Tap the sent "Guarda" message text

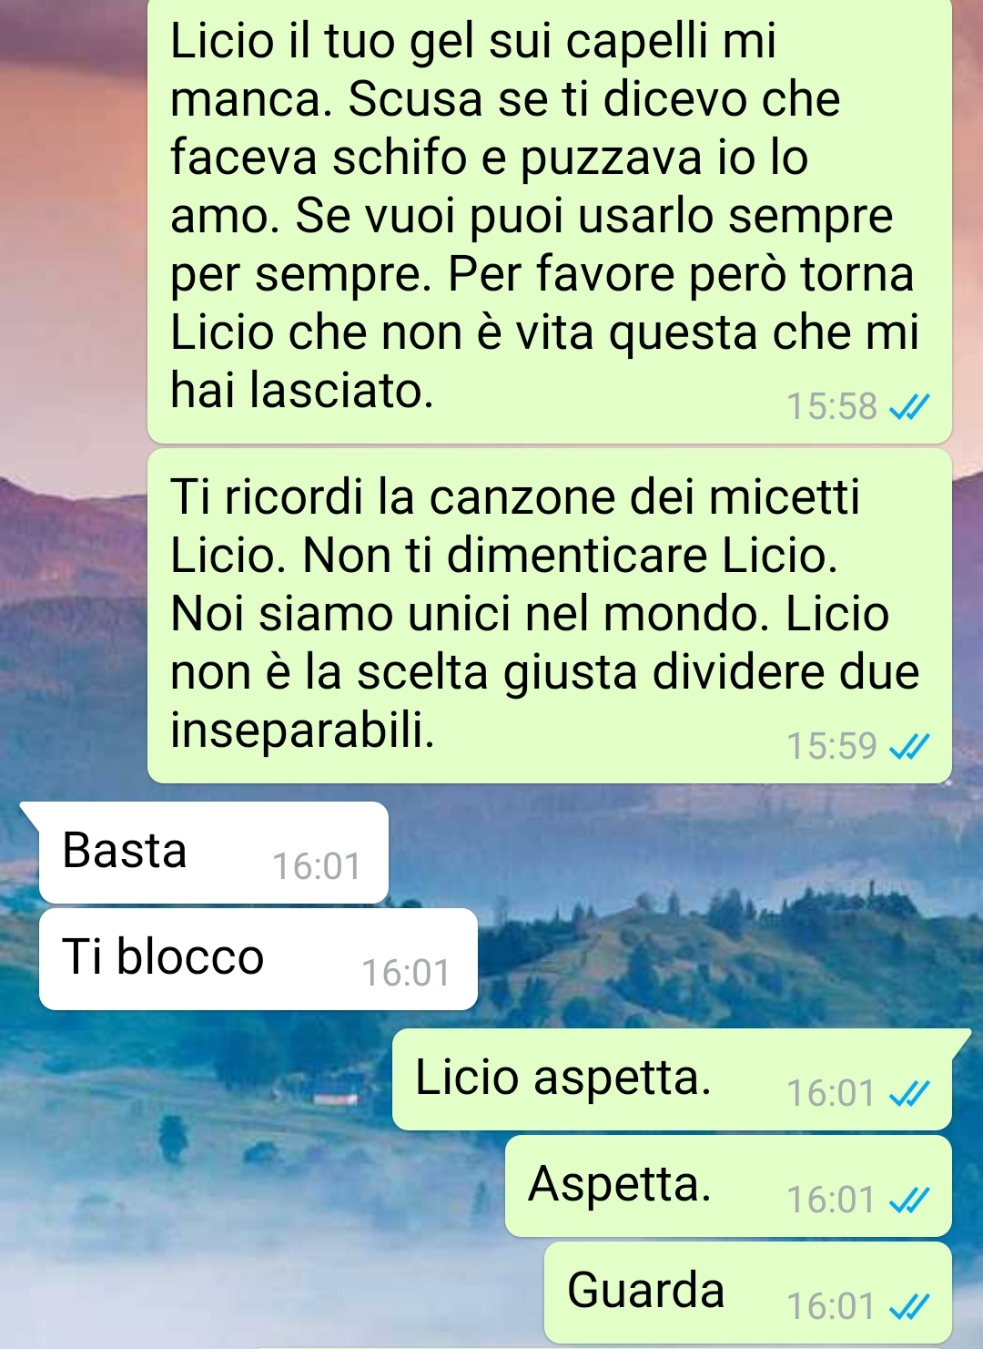click(645, 1291)
